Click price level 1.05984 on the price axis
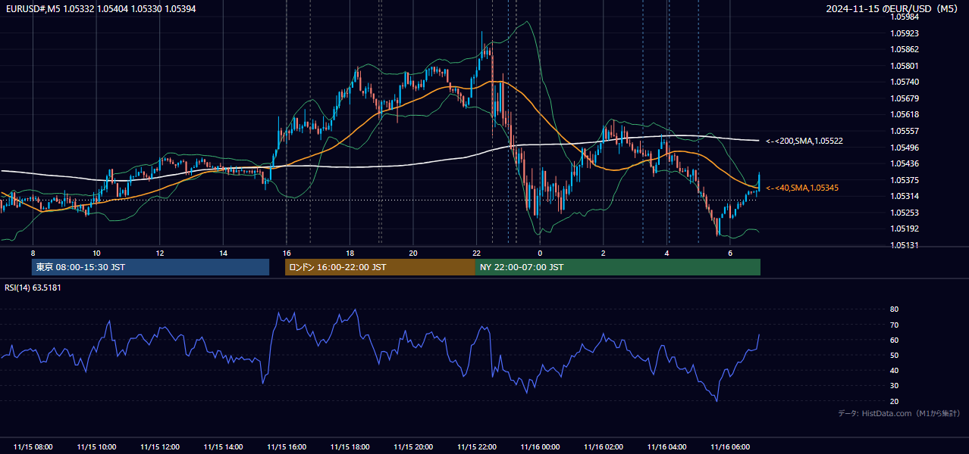Image resolution: width=969 pixels, height=454 pixels. (905, 17)
